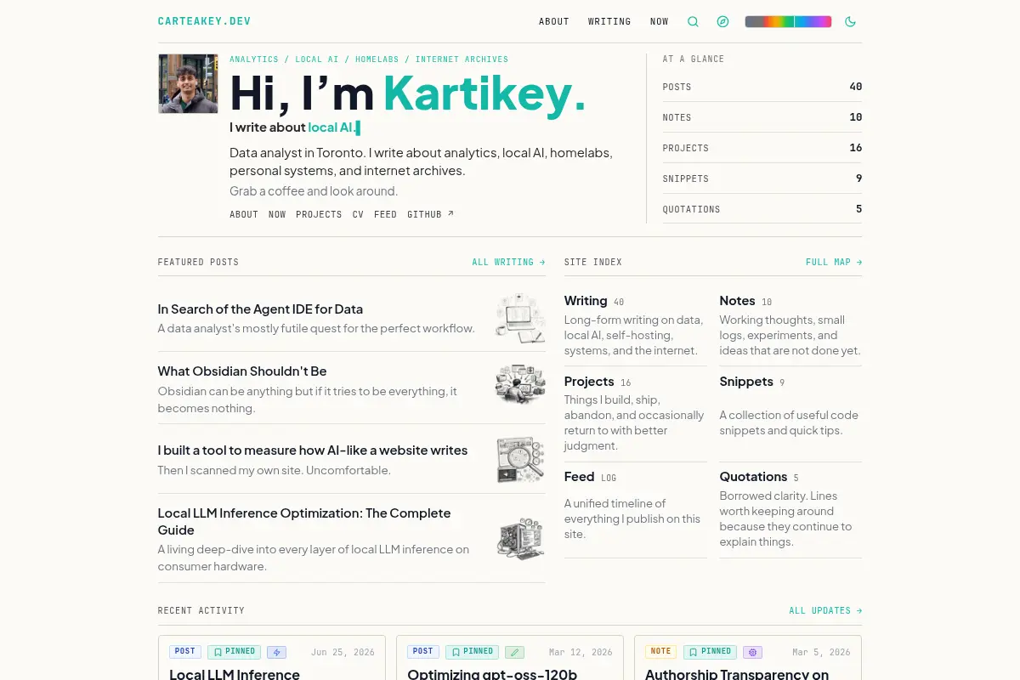Viewport: 1020px width, 680px height.
Task: Click the AI-like writing tool post illustration
Action: pyautogui.click(x=520, y=459)
